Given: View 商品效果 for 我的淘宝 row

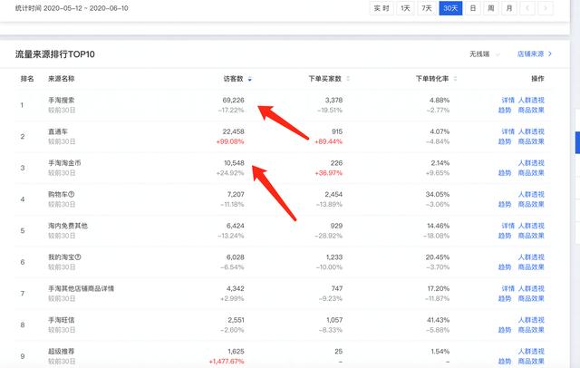Looking at the screenshot, I should 531,267.
